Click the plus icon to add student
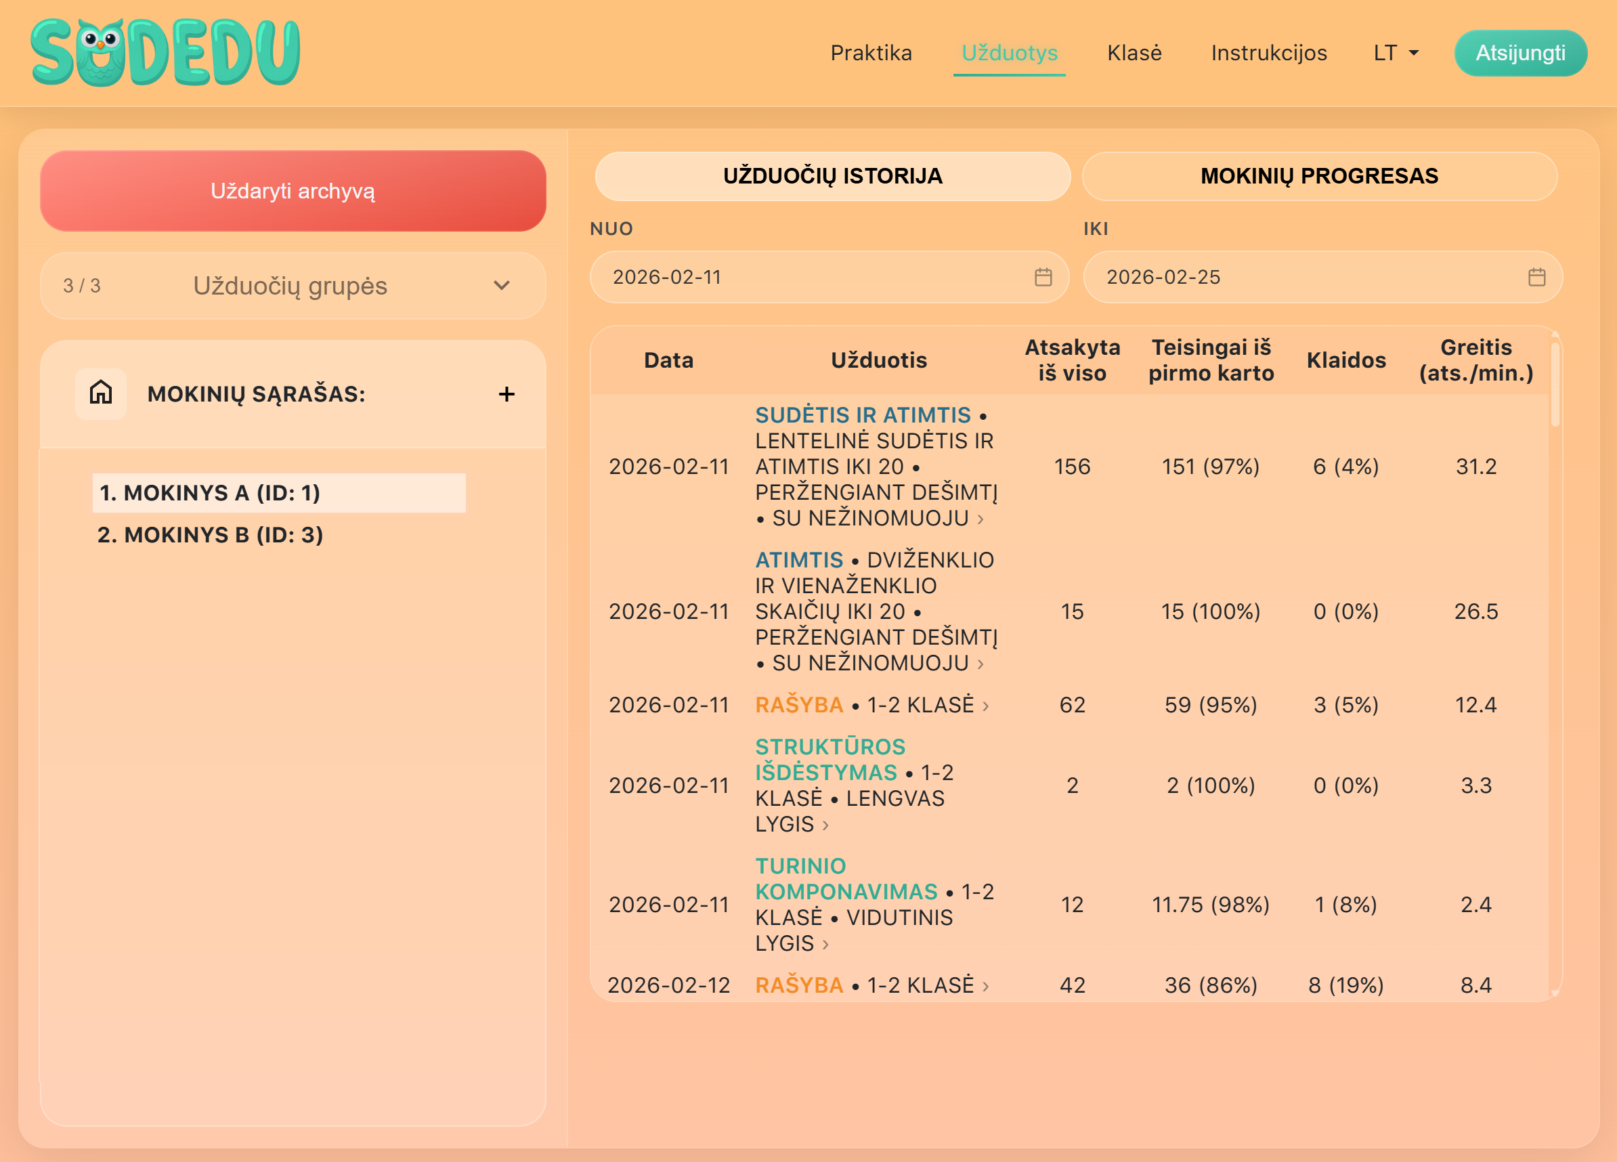The height and width of the screenshot is (1162, 1617). (506, 393)
